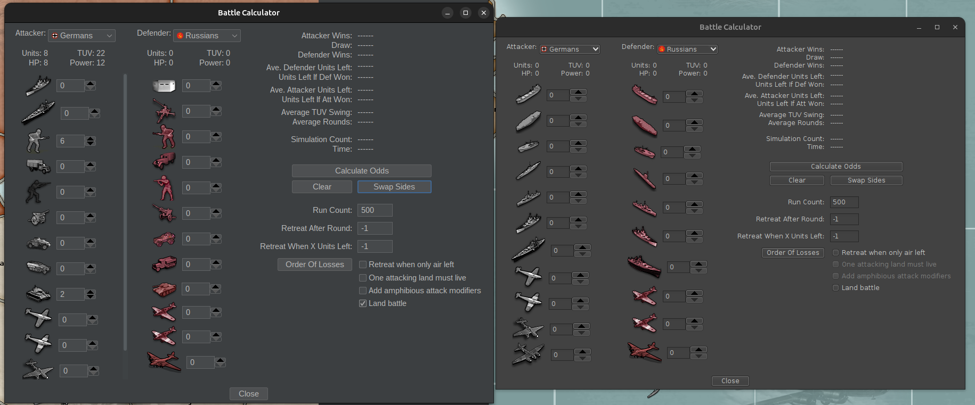
Task: Uncheck Land battle in the left calculator
Action: pos(363,303)
